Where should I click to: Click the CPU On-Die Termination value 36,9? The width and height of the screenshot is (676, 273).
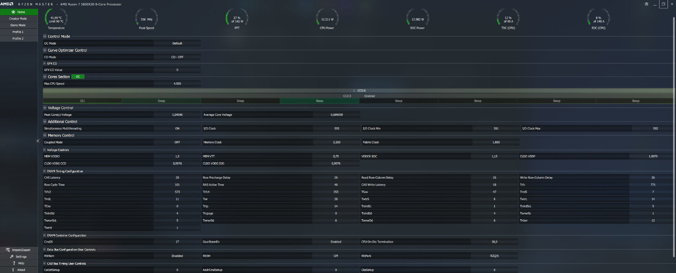tap(494, 242)
